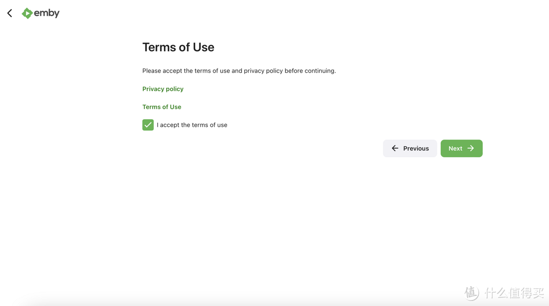The image size is (549, 306).
Task: Click the white checkmark icon in green box
Action: pos(148,125)
